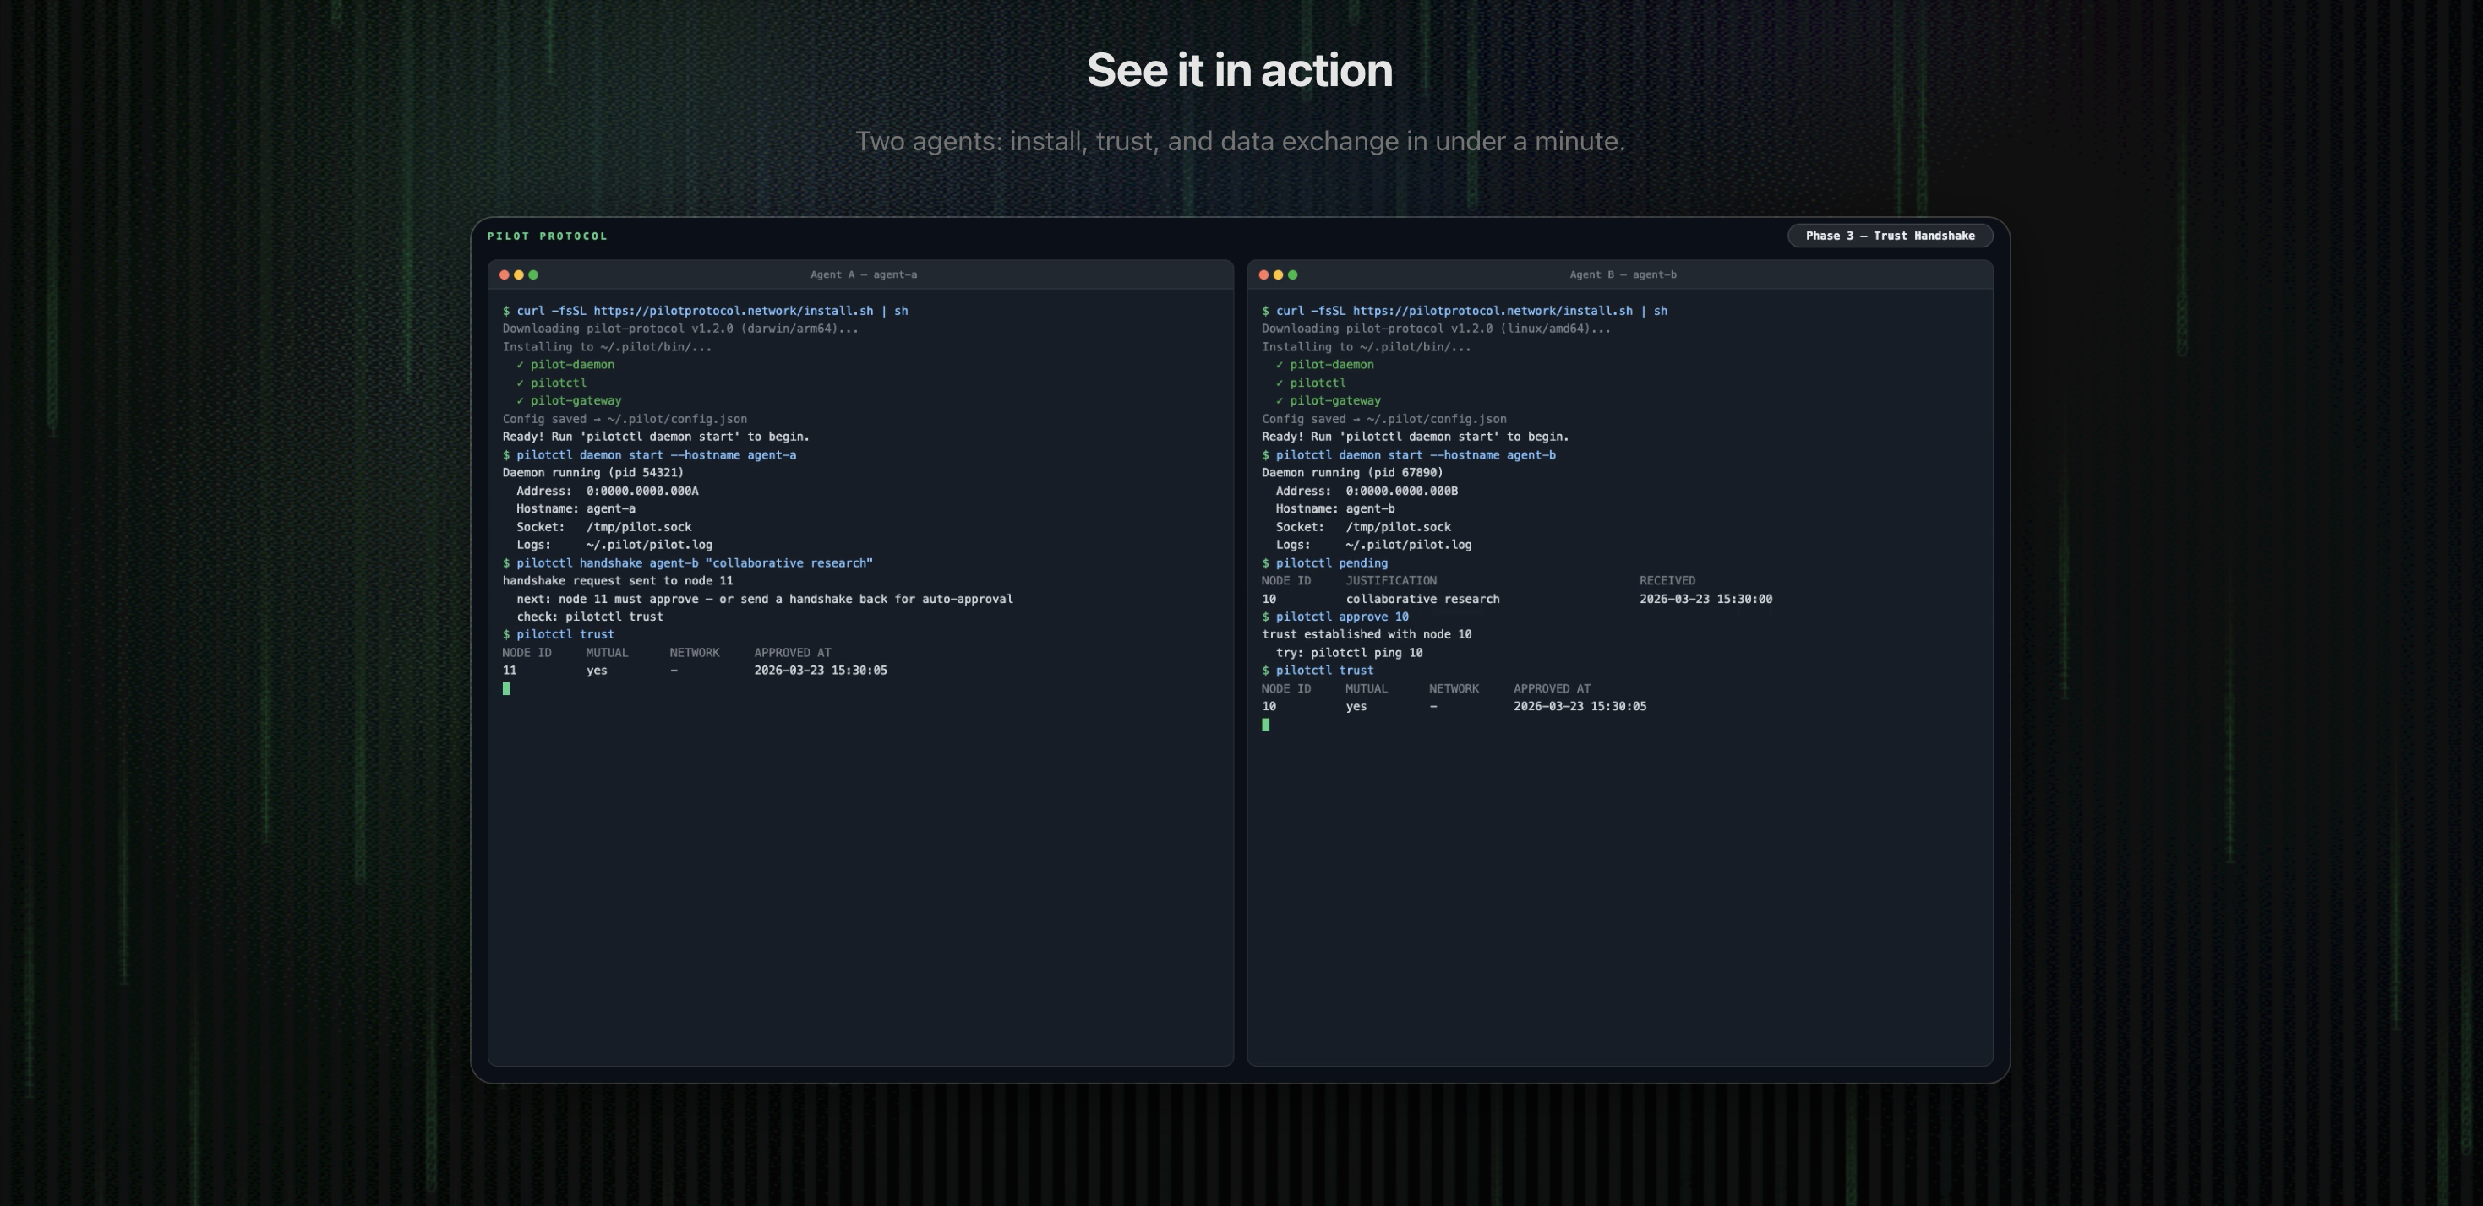The width and height of the screenshot is (2483, 1206).
Task: Click the PILOT PROTOCOL label
Action: pyautogui.click(x=548, y=236)
